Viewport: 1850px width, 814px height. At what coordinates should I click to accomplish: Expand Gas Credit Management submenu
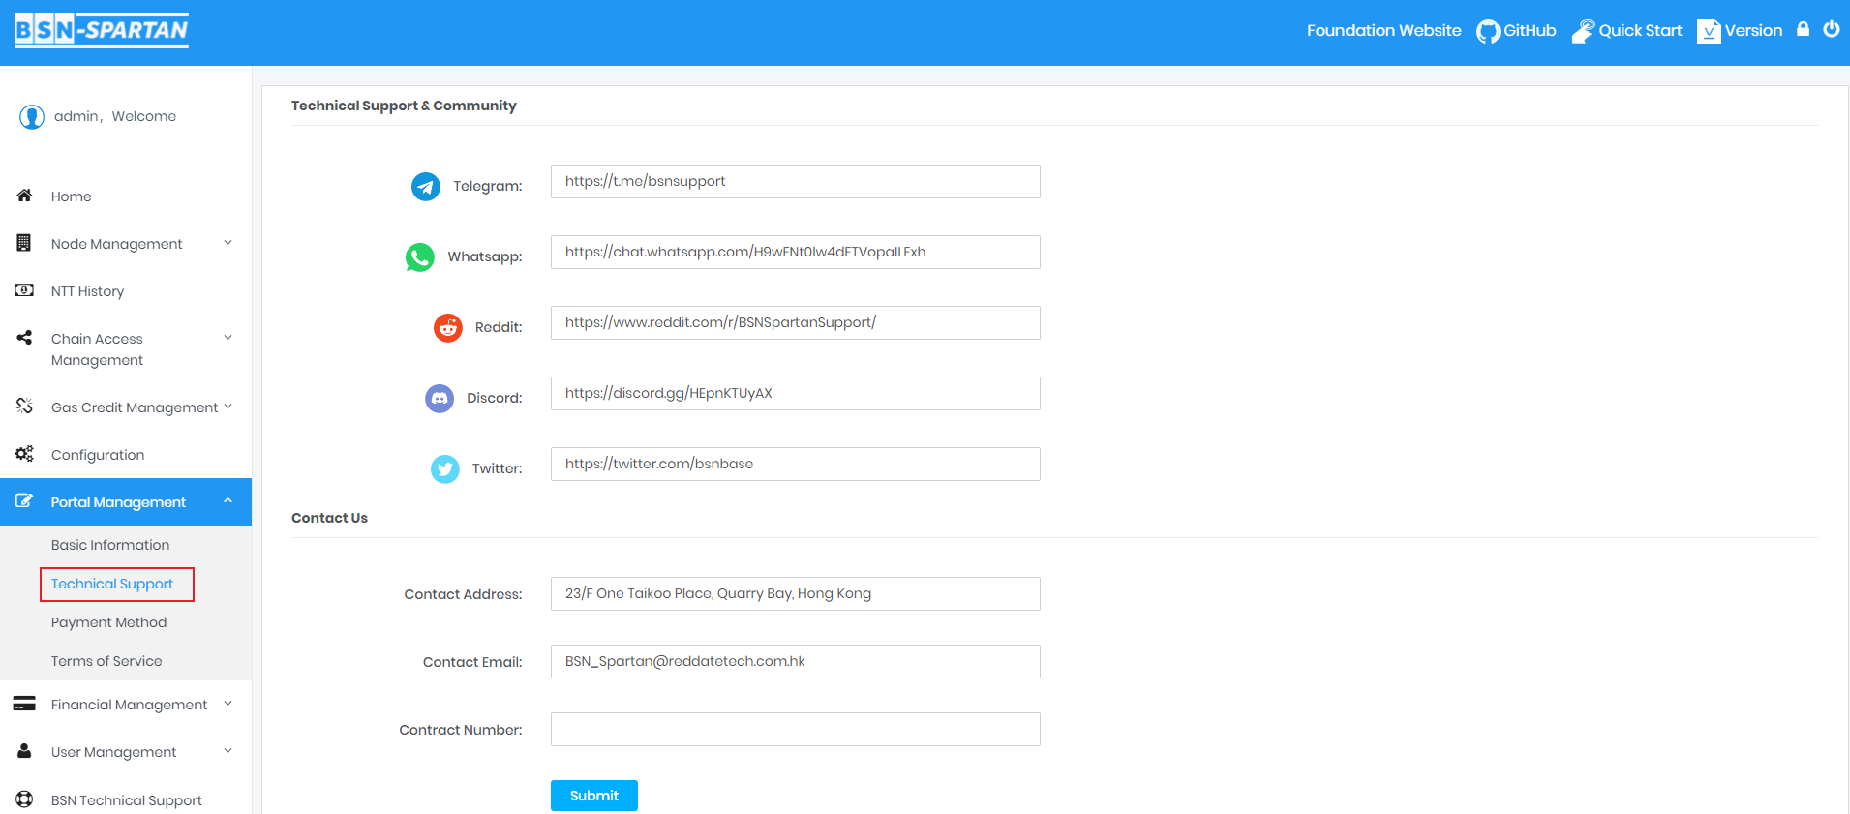[135, 407]
